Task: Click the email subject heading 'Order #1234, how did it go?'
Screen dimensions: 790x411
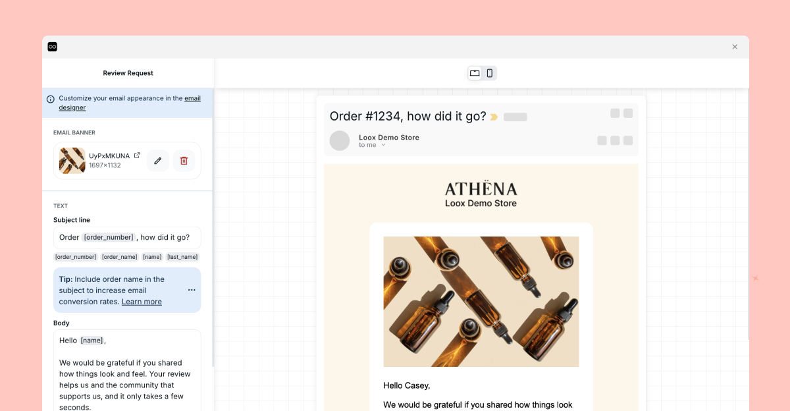Action: (408, 117)
